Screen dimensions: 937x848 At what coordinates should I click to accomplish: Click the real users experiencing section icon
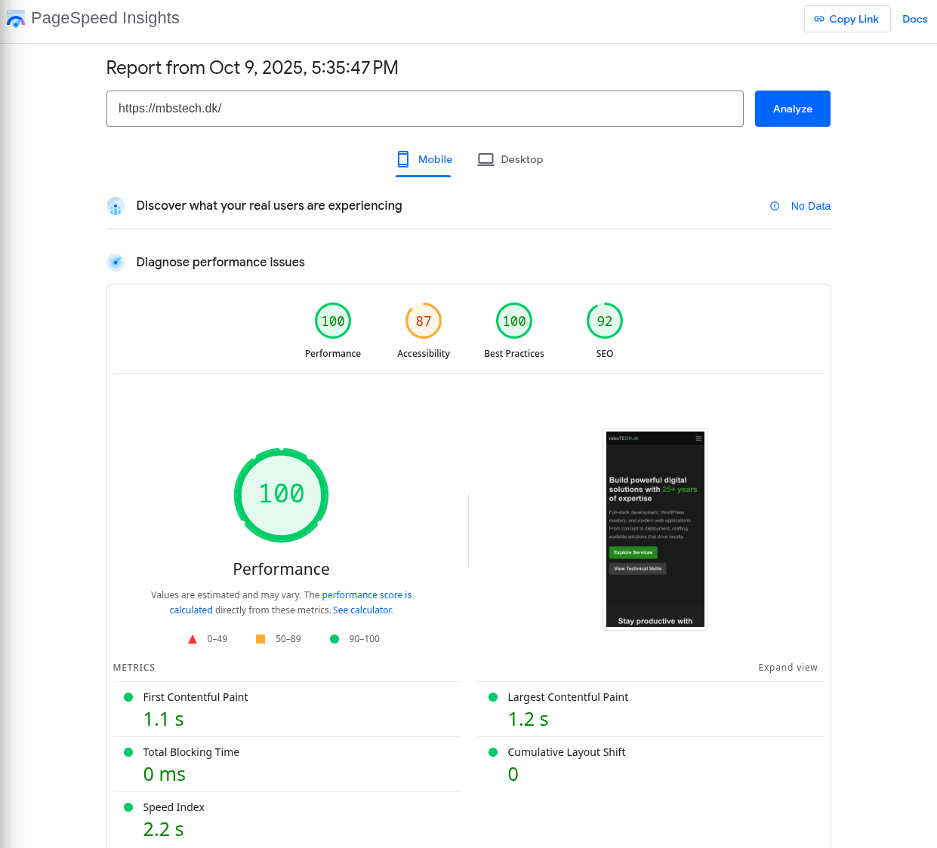click(116, 206)
